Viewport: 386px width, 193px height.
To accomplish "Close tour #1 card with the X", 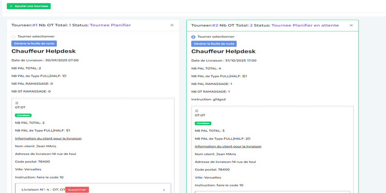I will pos(172,25).
